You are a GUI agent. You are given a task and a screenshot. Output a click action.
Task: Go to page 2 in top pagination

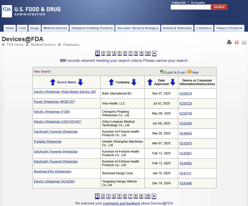tap(103, 53)
